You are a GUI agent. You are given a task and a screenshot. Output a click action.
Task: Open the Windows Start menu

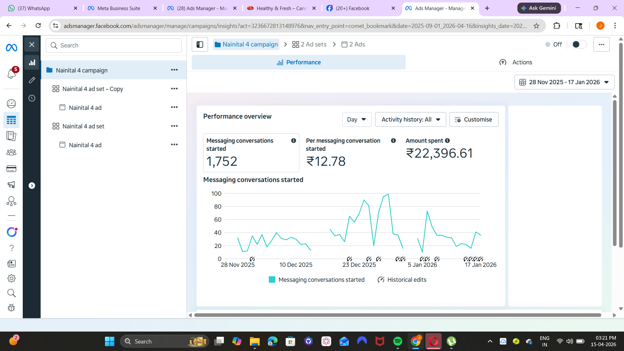pos(110,341)
